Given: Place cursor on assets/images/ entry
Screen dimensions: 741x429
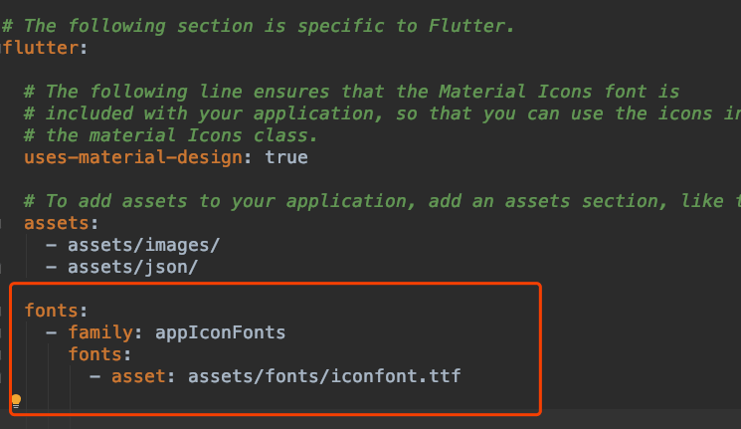Looking at the screenshot, I should coord(143,245).
